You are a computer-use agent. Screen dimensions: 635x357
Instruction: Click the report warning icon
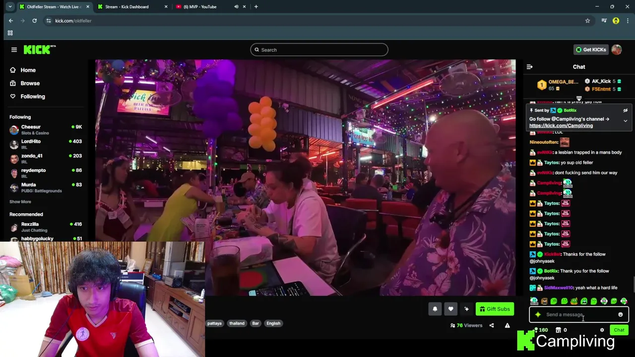[507, 326]
